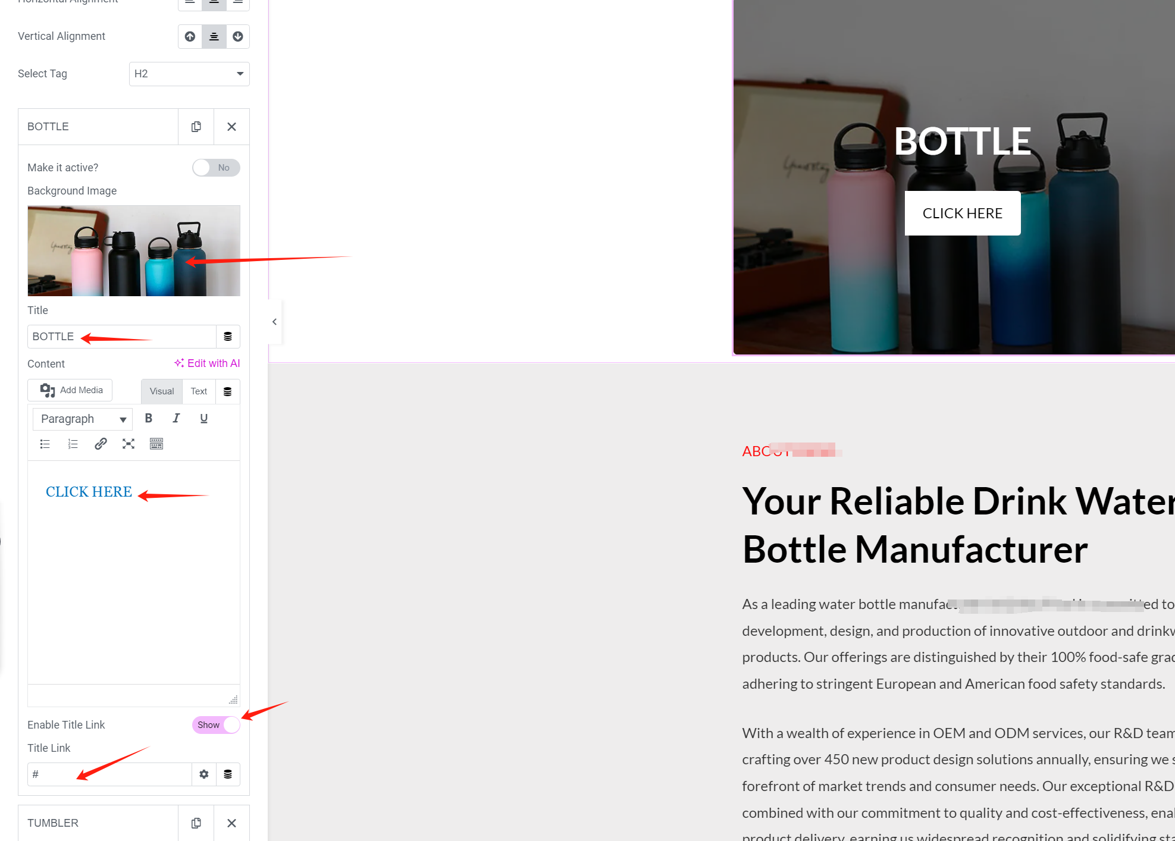Image resolution: width=1175 pixels, height=841 pixels.
Task: Insert a numbered list
Action: [x=73, y=444]
